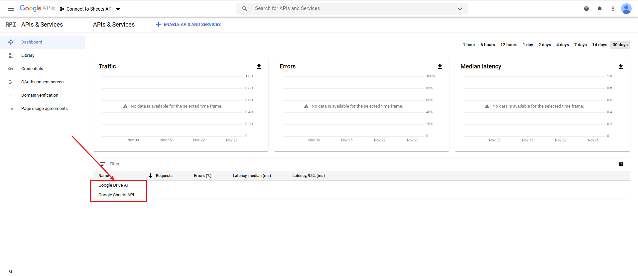
Task: Click the Domain verification checkbox icon
Action: tap(11, 95)
